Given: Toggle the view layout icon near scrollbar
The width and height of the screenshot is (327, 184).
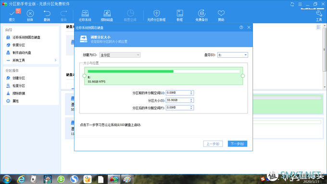Looking at the screenshot, I should [x=318, y=27].
